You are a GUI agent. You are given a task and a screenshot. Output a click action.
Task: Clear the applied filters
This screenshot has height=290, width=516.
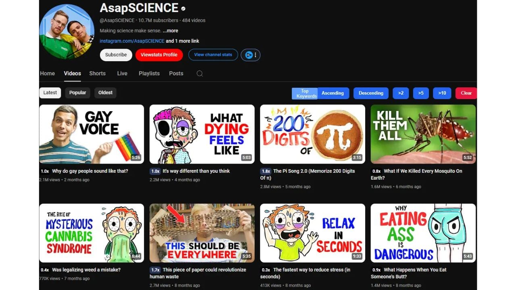466,93
